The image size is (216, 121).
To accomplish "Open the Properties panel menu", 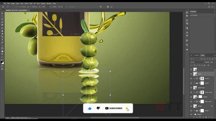I will coord(215,12).
